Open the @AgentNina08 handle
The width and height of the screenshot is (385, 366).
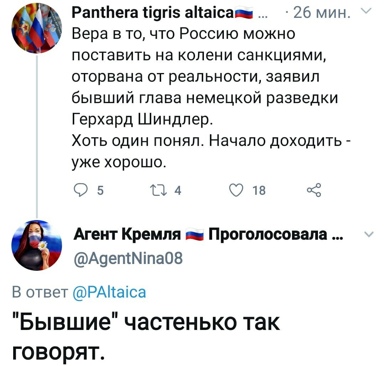coord(128,258)
